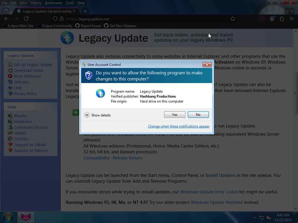The width and height of the screenshot is (298, 223).
Task: Open the Windows Start orb
Action: pos(8,217)
